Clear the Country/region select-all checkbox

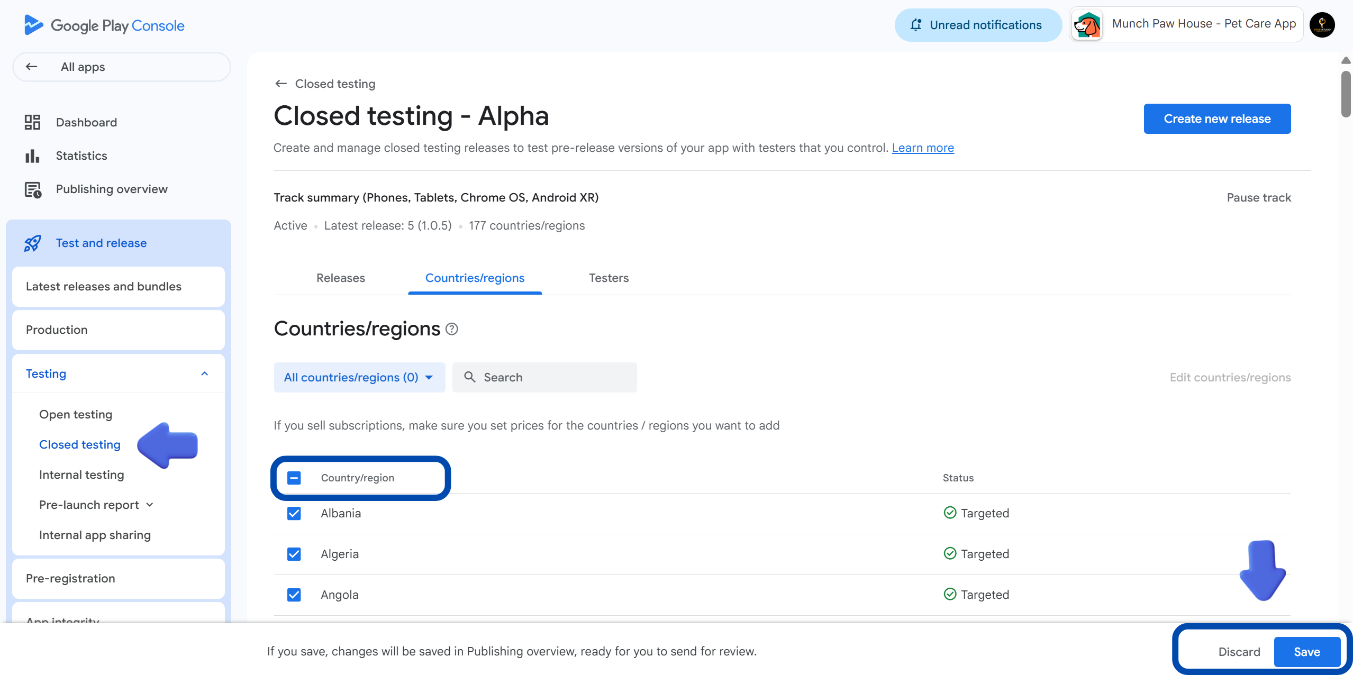pyautogui.click(x=294, y=477)
